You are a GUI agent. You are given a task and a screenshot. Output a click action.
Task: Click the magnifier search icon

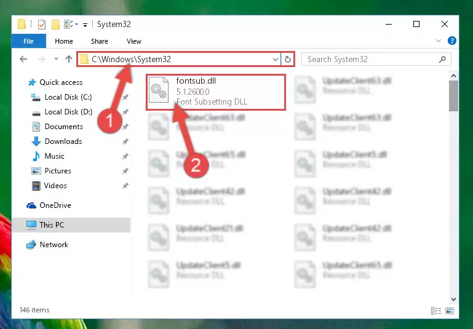pyautogui.click(x=442, y=59)
